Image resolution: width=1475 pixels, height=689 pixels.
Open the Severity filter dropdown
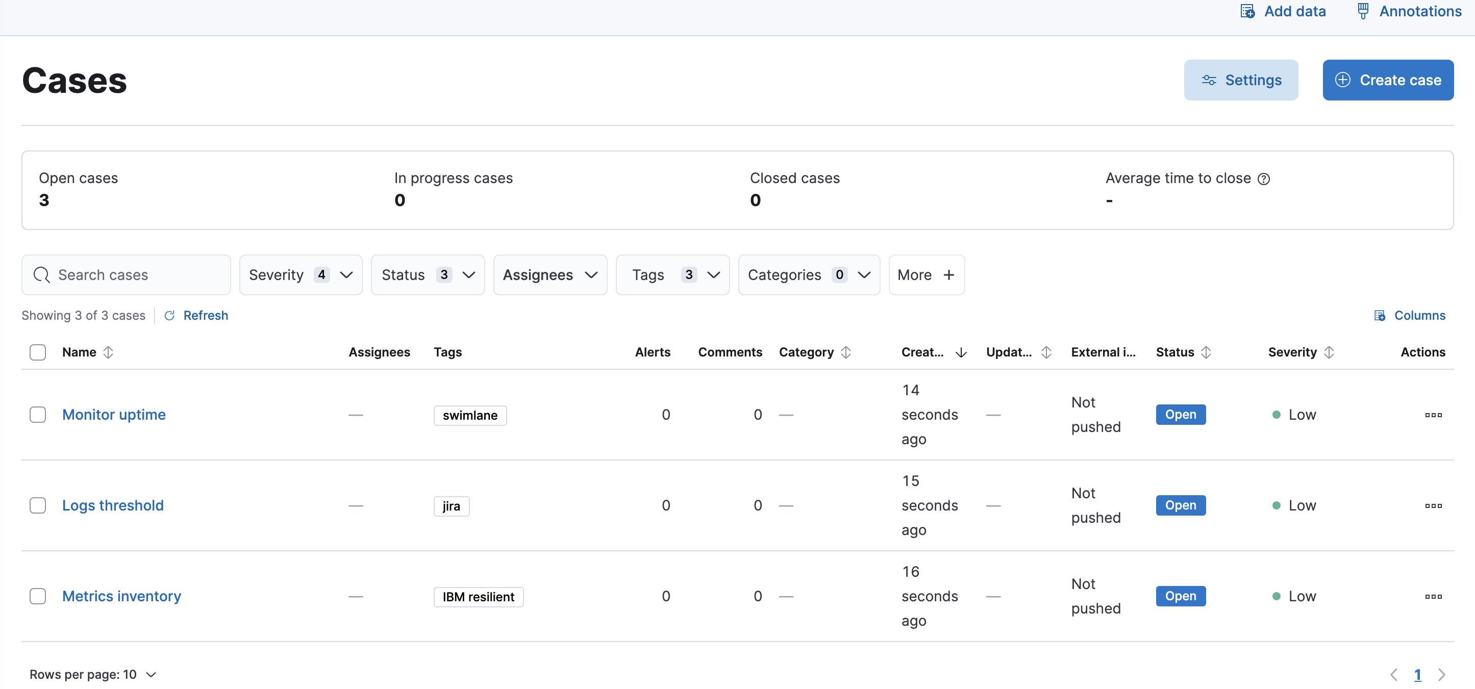301,275
